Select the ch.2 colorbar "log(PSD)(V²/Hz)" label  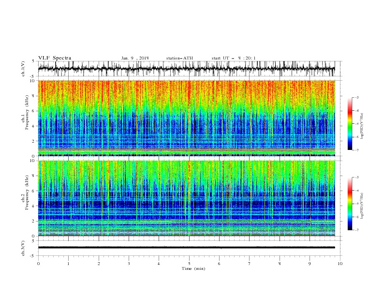(362, 206)
